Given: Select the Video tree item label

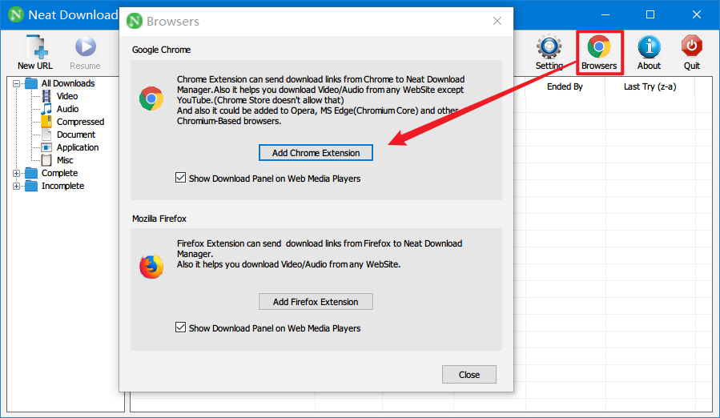Looking at the screenshot, I should click(x=67, y=96).
